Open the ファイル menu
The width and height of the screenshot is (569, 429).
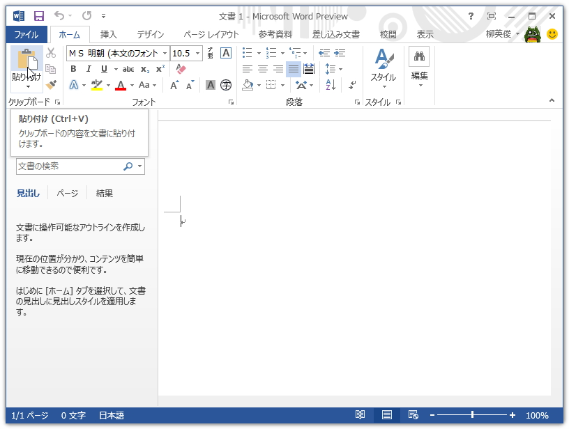(26, 33)
